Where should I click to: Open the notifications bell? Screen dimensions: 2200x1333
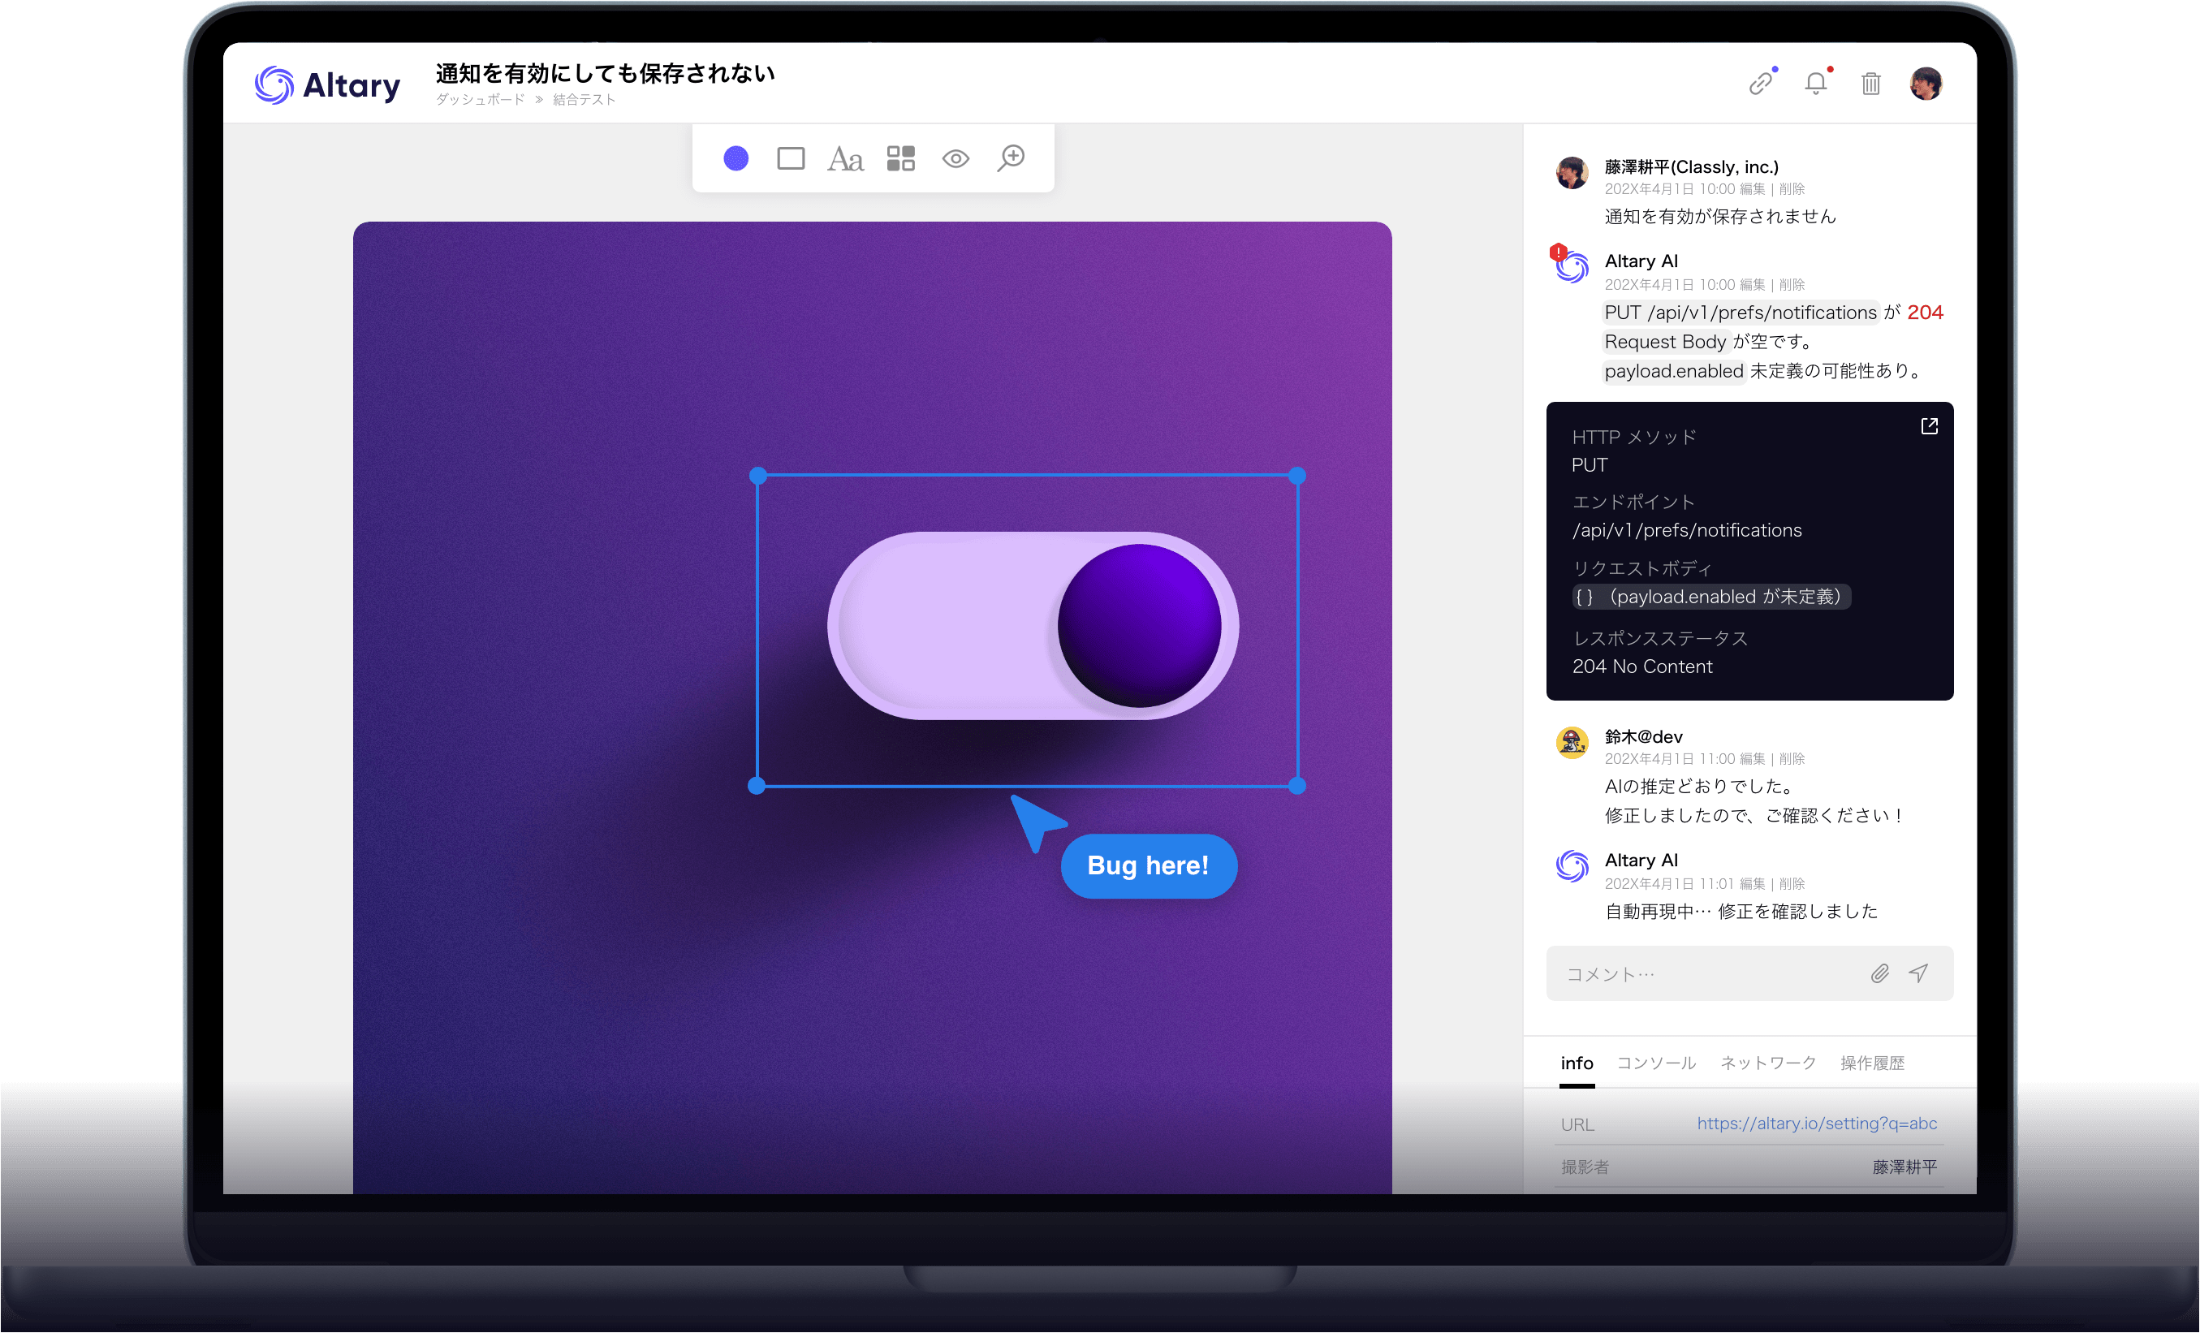(1815, 84)
